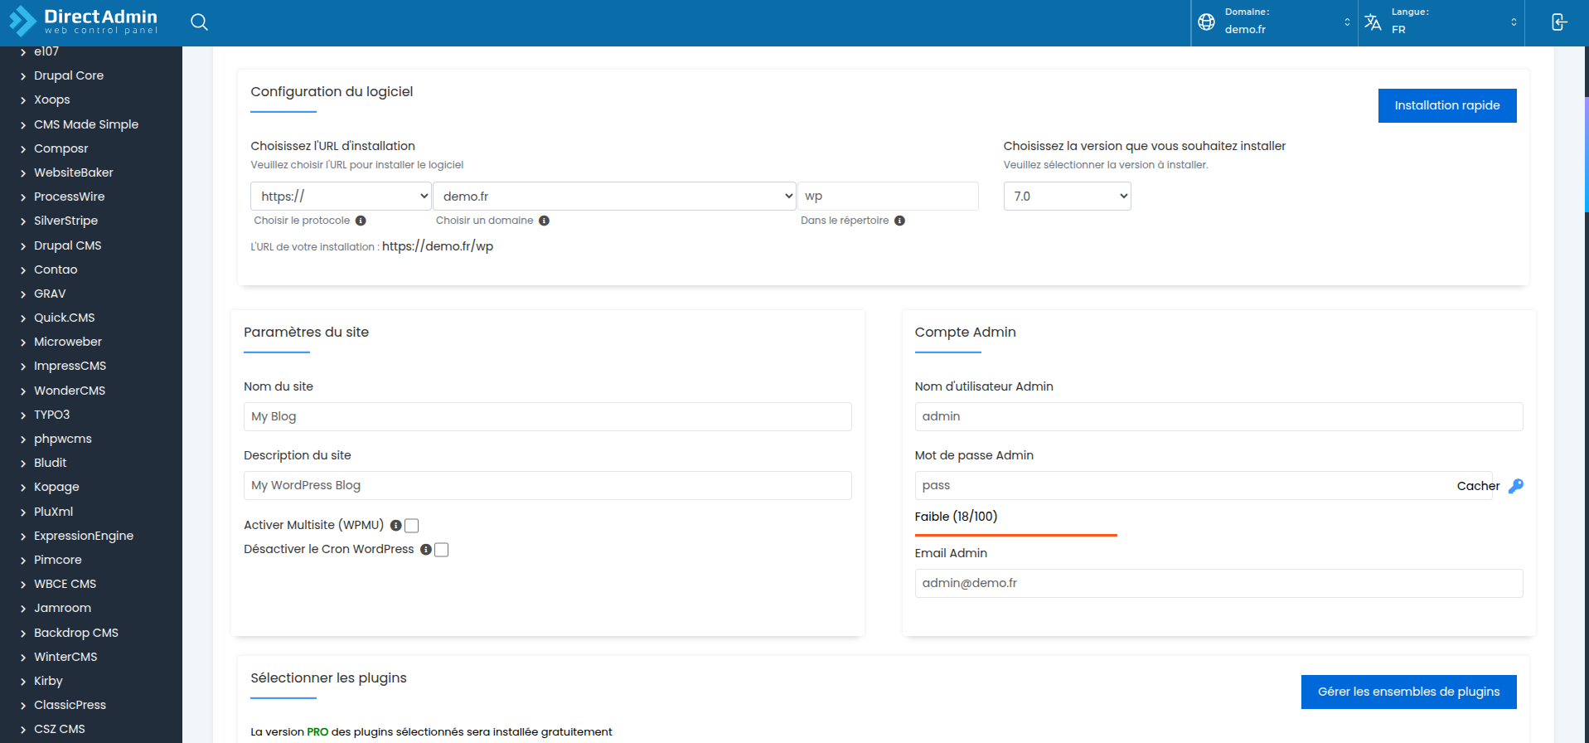Screen dimensions: 1589x743
Task: Click the Email Admin field
Action: tap(1218, 583)
